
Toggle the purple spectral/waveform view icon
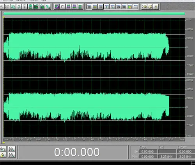(x=57, y=7)
